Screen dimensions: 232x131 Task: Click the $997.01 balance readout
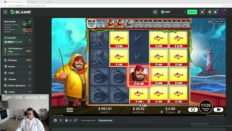pos(105,109)
